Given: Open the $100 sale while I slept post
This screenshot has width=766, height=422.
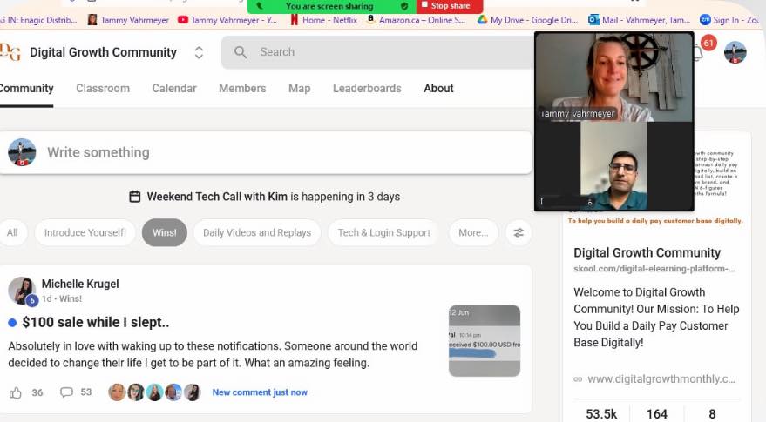Looking at the screenshot, I should pyautogui.click(x=96, y=323).
